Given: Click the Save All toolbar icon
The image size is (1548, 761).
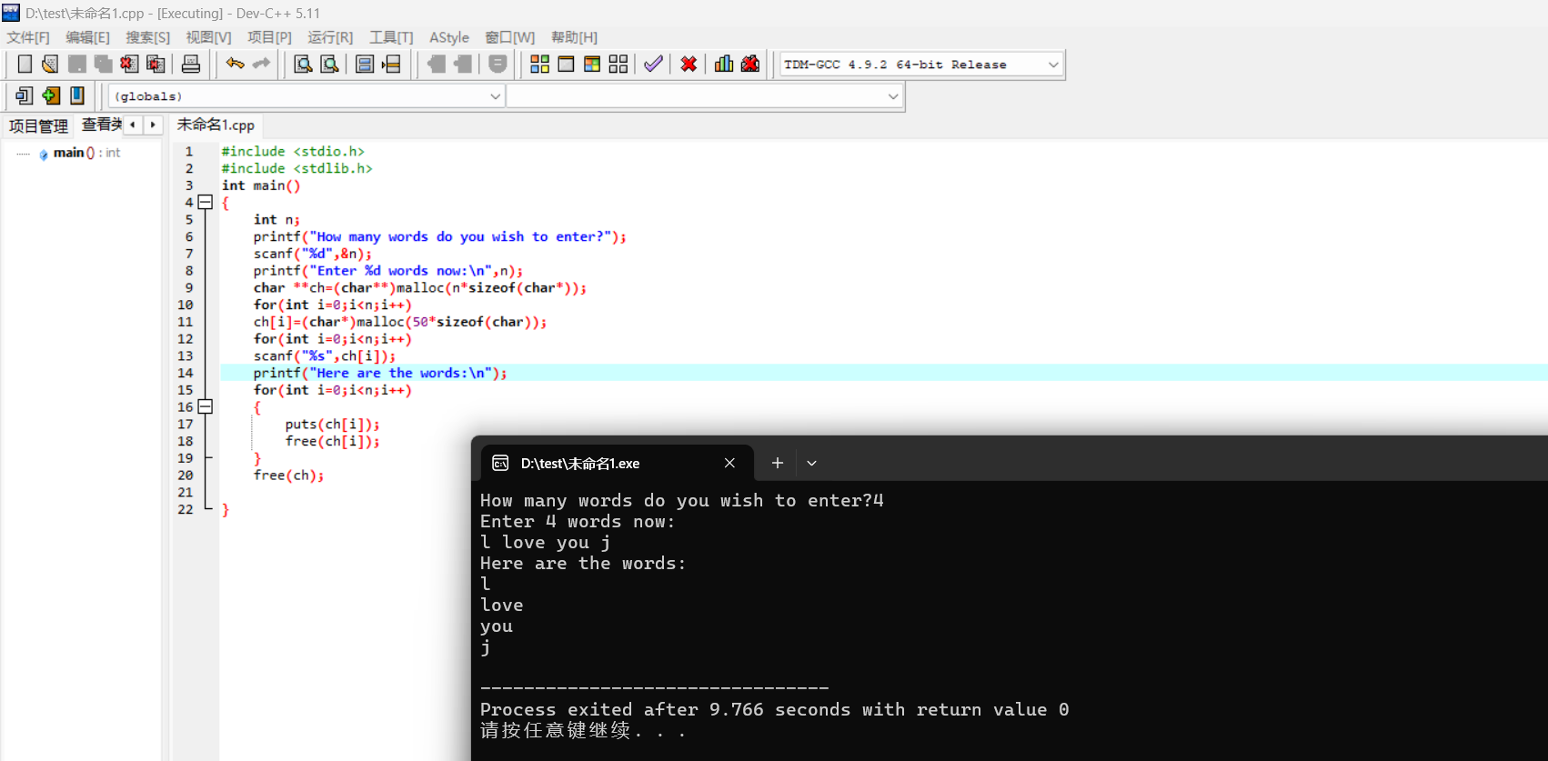Looking at the screenshot, I should point(104,64).
